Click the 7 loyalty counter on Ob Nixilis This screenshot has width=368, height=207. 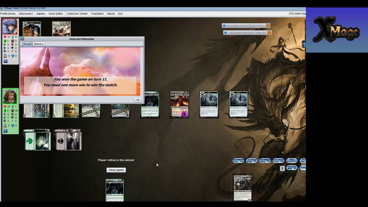point(184,114)
